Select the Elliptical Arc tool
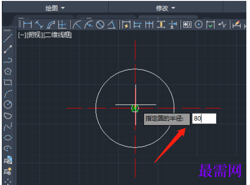 coord(8,148)
